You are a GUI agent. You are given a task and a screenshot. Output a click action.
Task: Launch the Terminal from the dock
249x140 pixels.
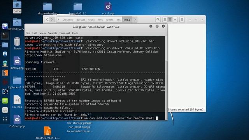click(x=5, y=35)
